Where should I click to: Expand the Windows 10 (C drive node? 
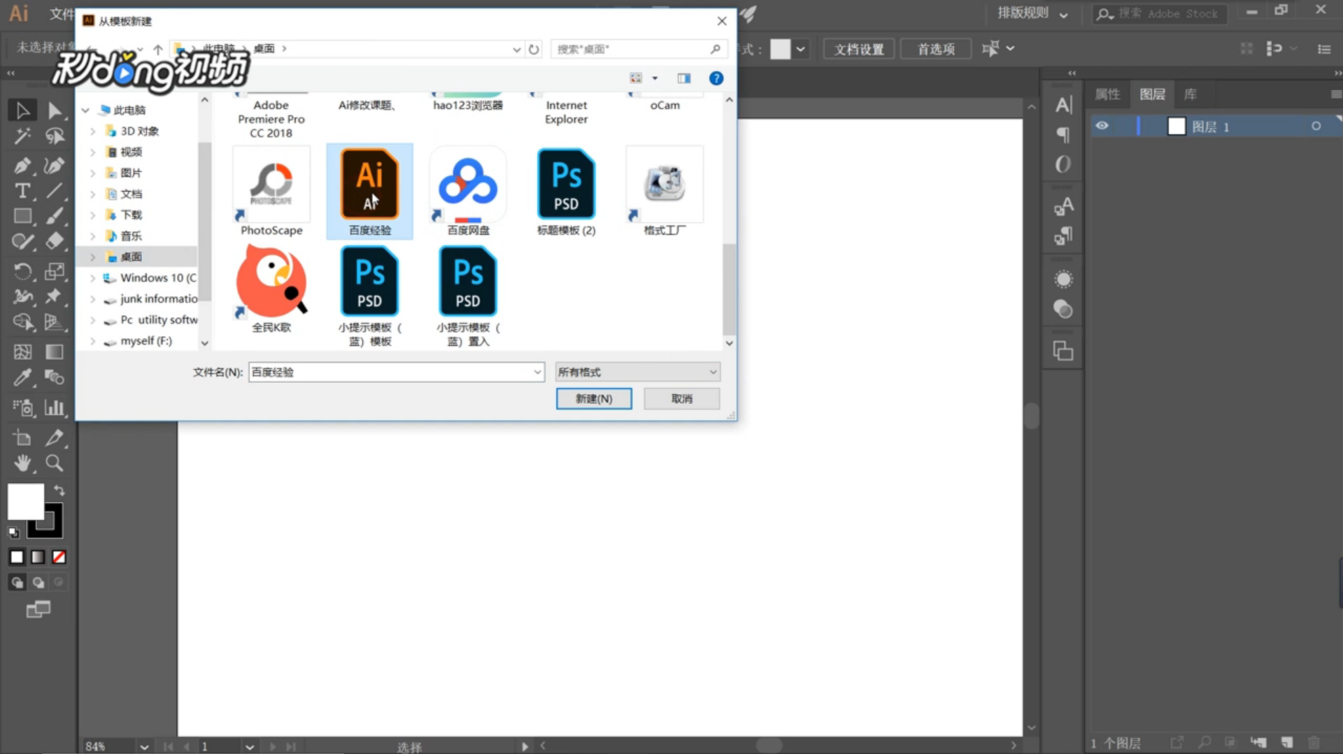click(92, 278)
